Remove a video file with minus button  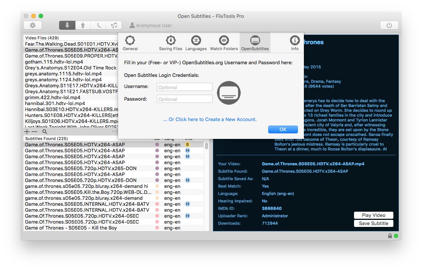35,131
